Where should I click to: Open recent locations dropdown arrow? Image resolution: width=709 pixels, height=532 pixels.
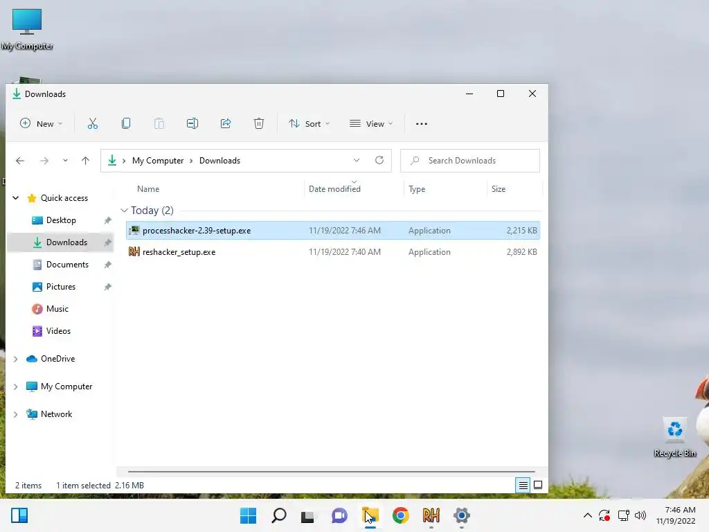pos(65,161)
